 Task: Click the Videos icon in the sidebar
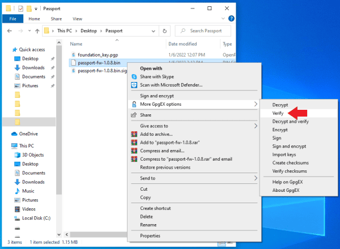pyautogui.click(x=18, y=209)
